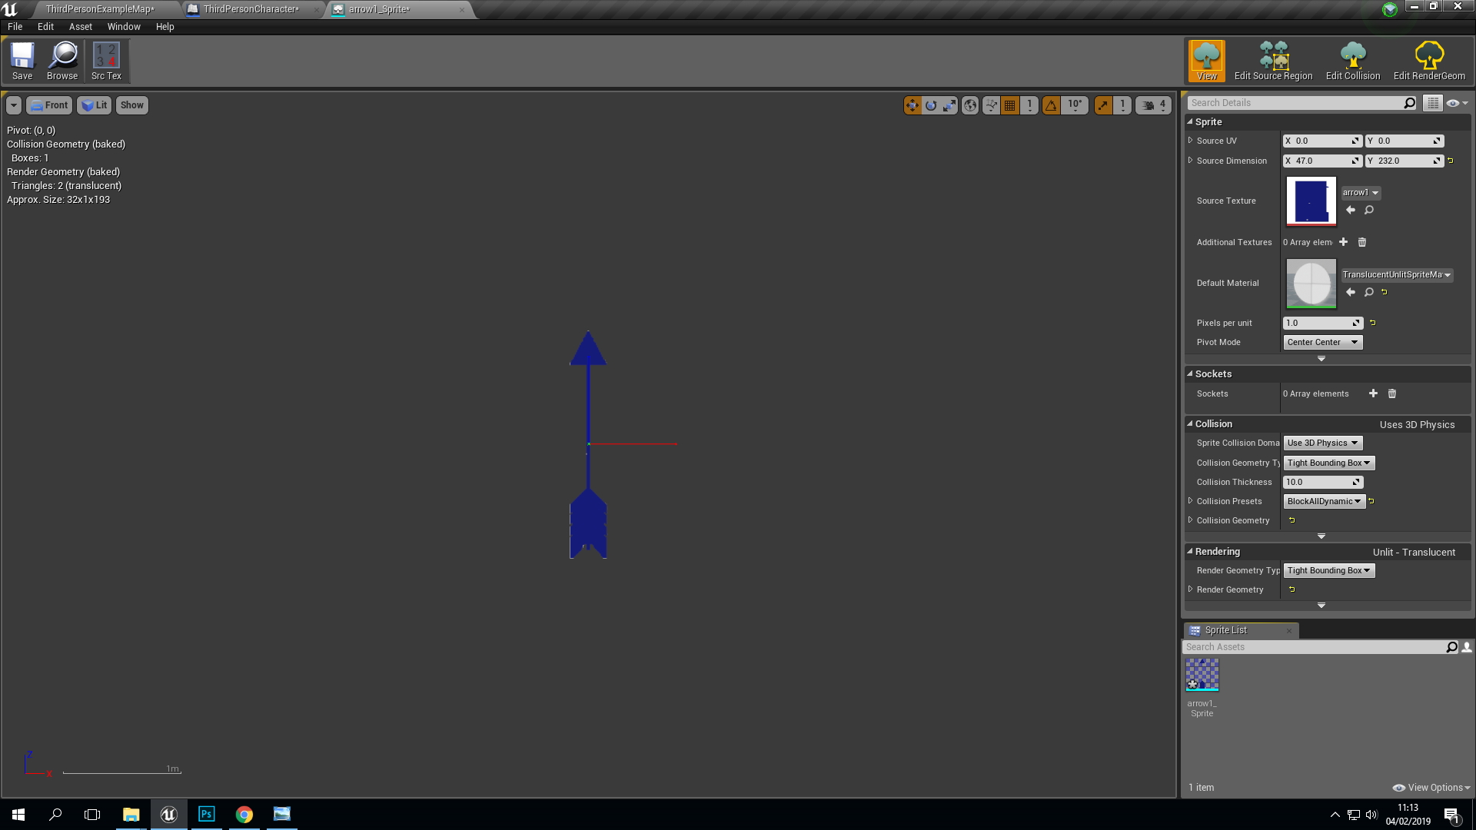Open the Asset menu

[x=80, y=27]
